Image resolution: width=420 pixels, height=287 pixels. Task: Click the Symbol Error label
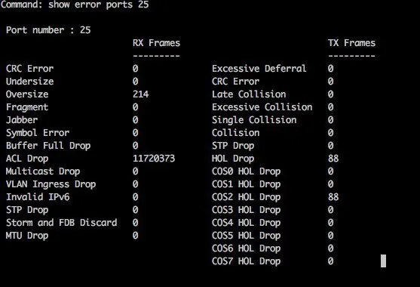[x=38, y=133]
